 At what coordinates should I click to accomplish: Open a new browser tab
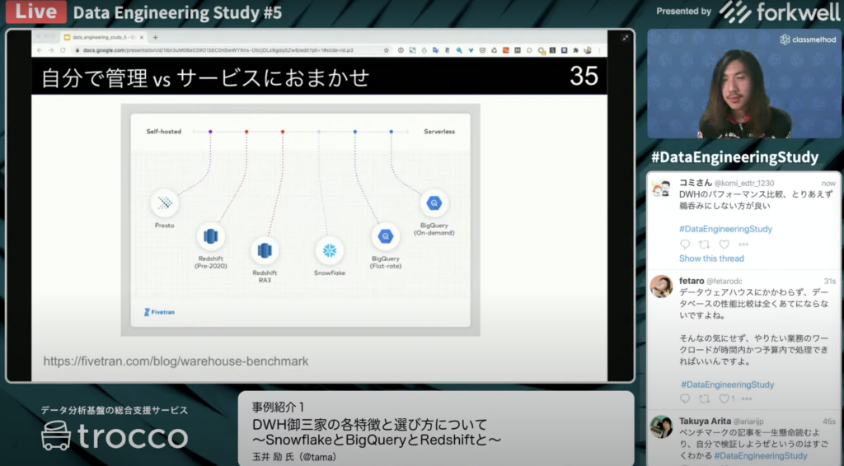point(156,37)
